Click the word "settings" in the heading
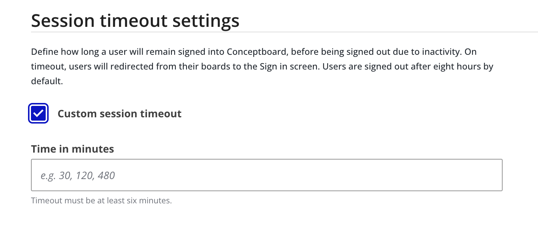 (206, 21)
